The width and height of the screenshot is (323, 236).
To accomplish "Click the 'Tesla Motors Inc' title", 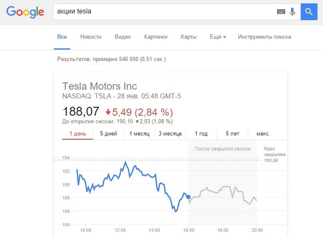I will (100, 86).
